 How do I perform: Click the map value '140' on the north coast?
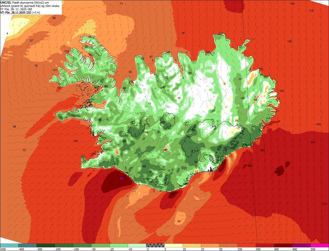pyautogui.click(x=208, y=52)
